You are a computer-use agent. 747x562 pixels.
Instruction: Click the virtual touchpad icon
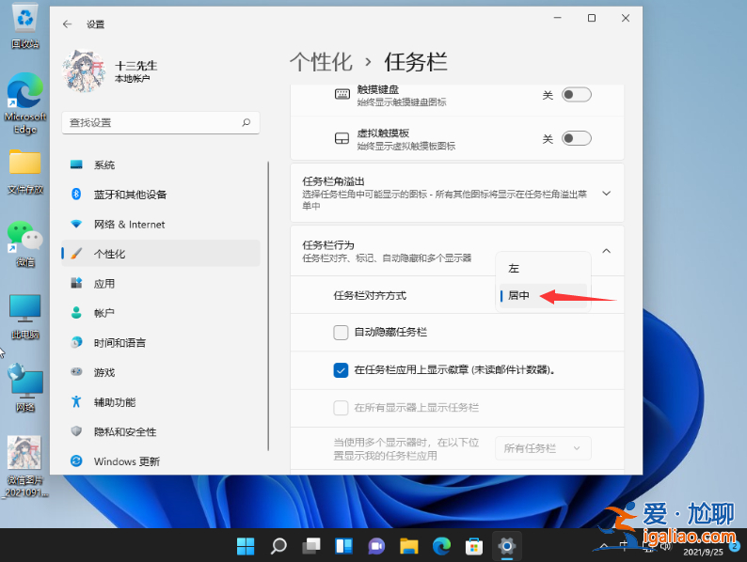click(x=342, y=138)
